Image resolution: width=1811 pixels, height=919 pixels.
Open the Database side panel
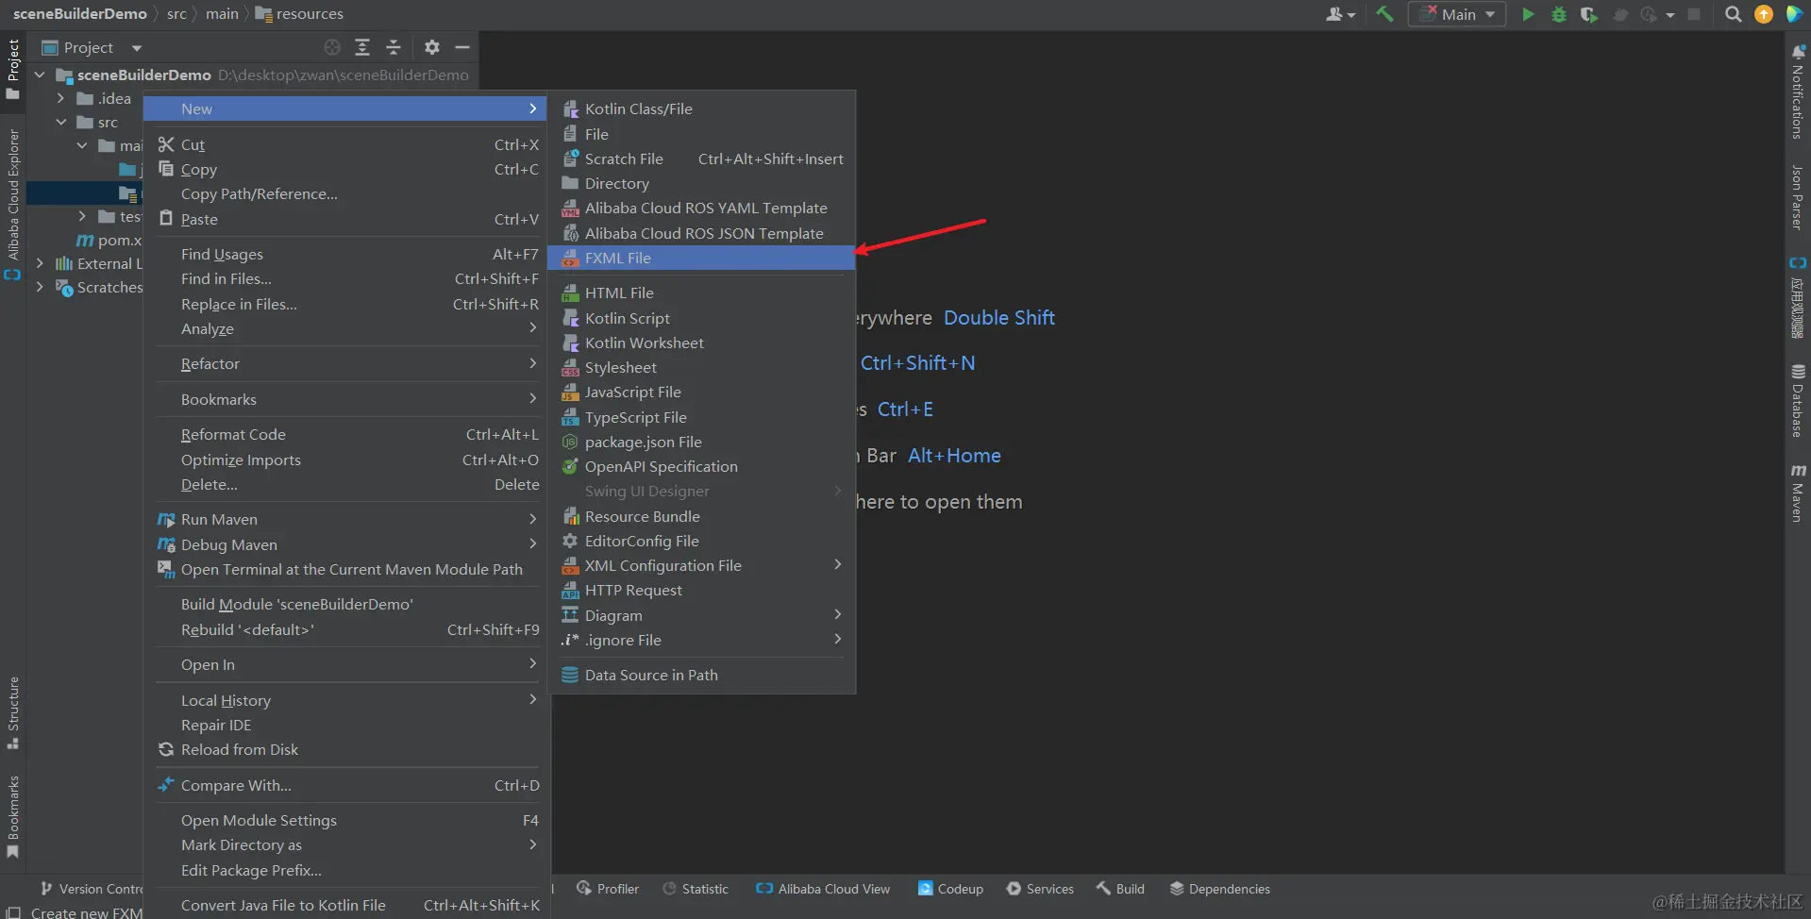click(1797, 401)
